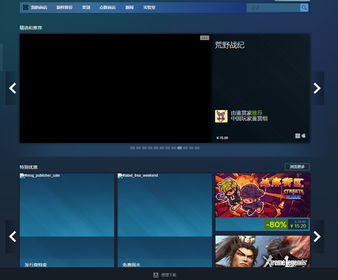The image size is (338, 280).
Task: Click the 中国玩家鉴赏组 curator avatar
Action: (x=221, y=116)
